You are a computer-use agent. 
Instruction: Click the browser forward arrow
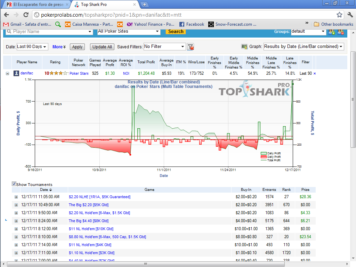click(x=16, y=15)
